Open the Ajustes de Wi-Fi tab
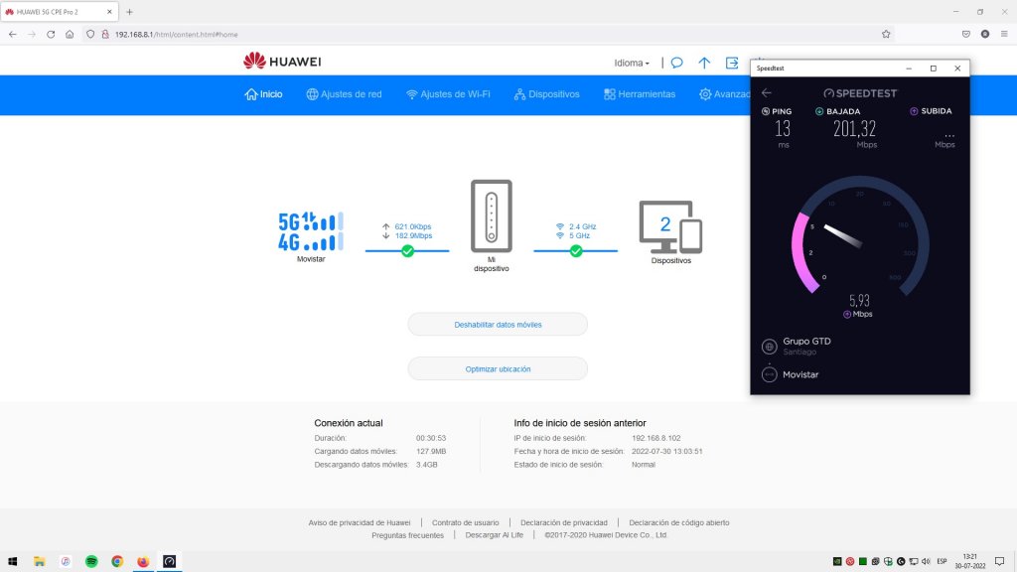Viewport: 1017px width, 572px height. coord(448,94)
